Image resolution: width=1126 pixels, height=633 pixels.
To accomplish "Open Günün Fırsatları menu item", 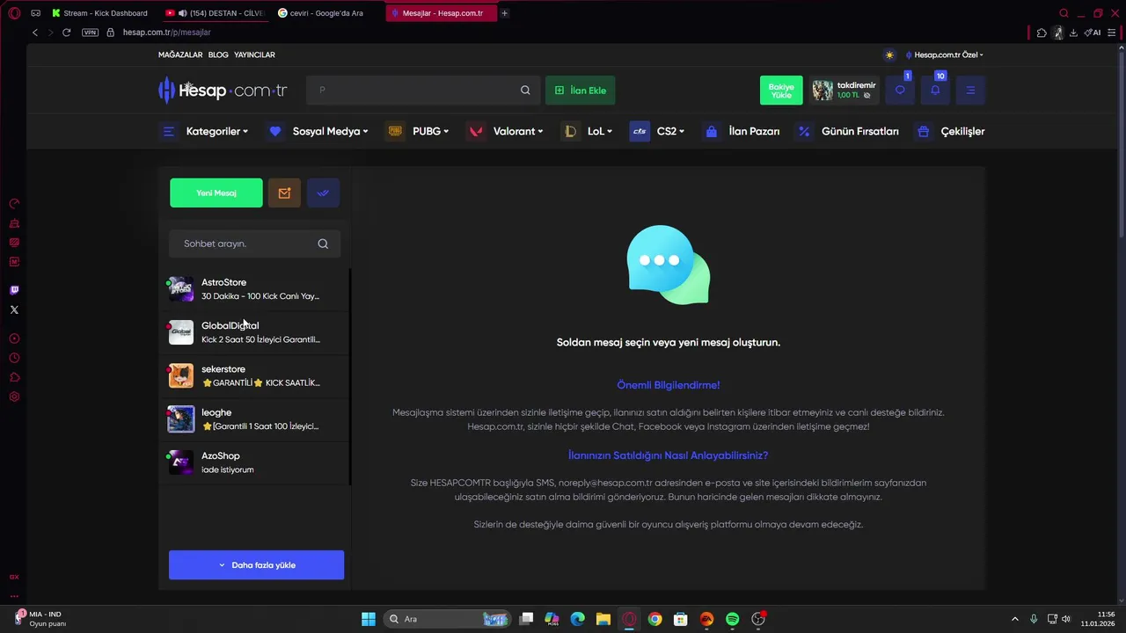I will pyautogui.click(x=848, y=131).
